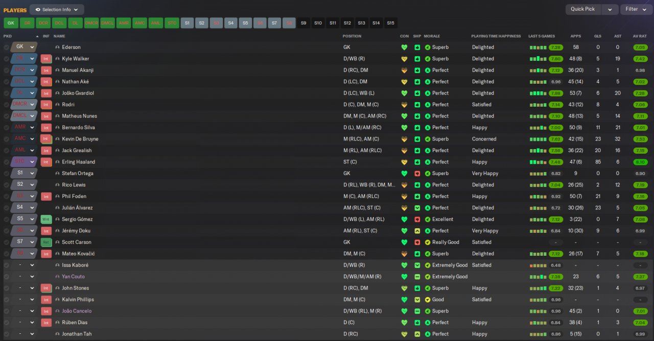Image resolution: width=654 pixels, height=341 pixels.
Task: Toggle the picked checkmark for Joško Gvardiol
Action: (x=6, y=93)
